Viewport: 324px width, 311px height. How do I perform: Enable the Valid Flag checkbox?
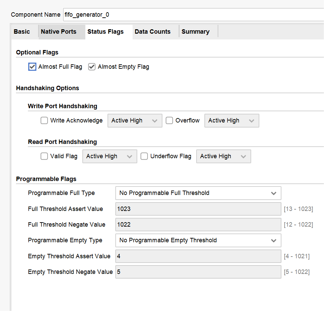click(x=44, y=156)
